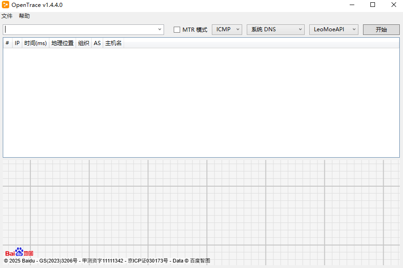
Task: Select the 地理位置 column header
Action: pyautogui.click(x=62, y=43)
